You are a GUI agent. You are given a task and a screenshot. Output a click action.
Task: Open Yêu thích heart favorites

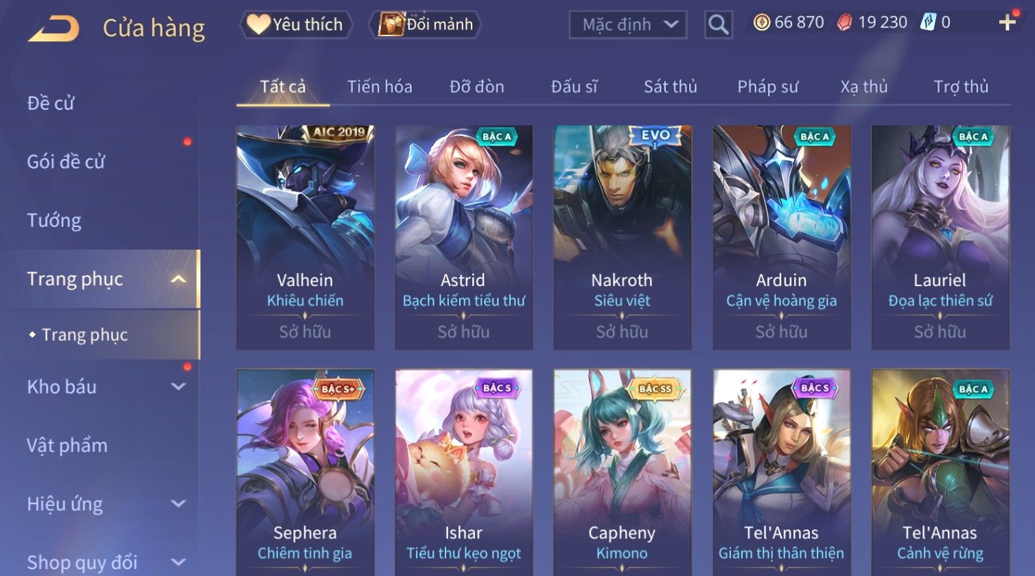coord(296,25)
